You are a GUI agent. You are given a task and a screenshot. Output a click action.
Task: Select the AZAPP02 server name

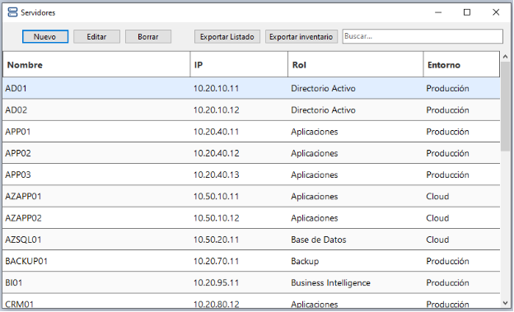pos(23,218)
